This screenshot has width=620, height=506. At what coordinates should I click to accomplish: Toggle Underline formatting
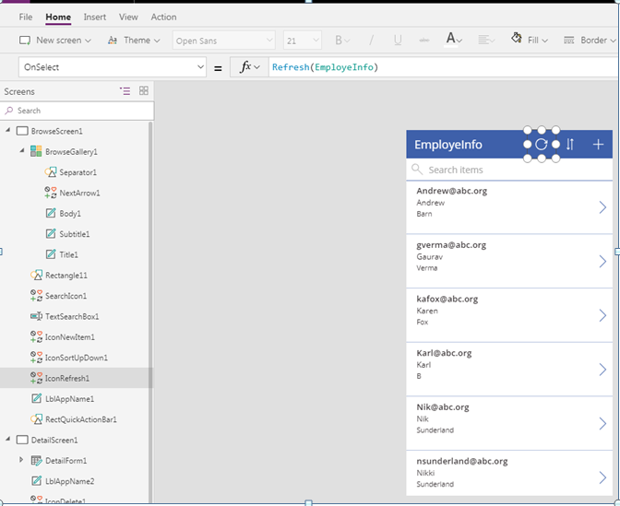click(398, 41)
